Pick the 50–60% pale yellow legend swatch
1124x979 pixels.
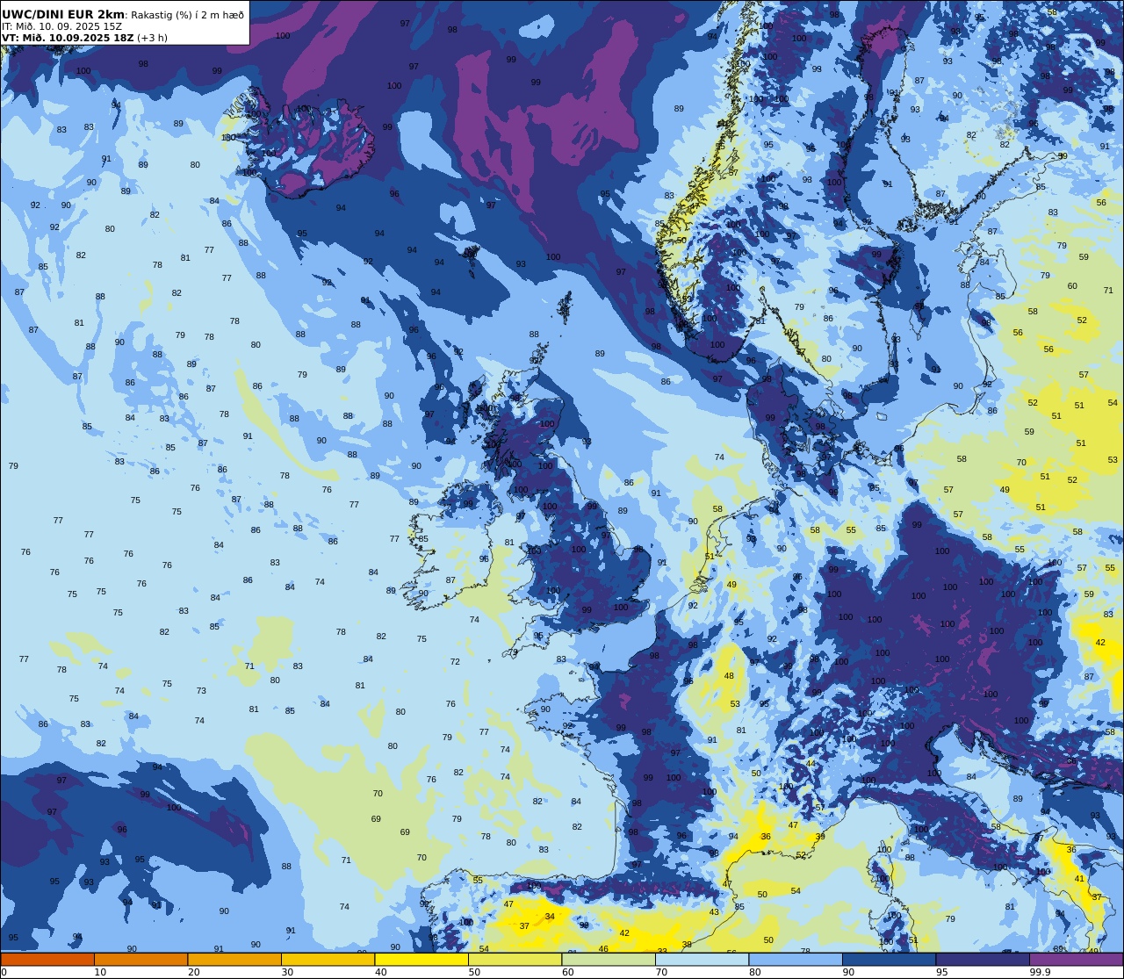(515, 960)
